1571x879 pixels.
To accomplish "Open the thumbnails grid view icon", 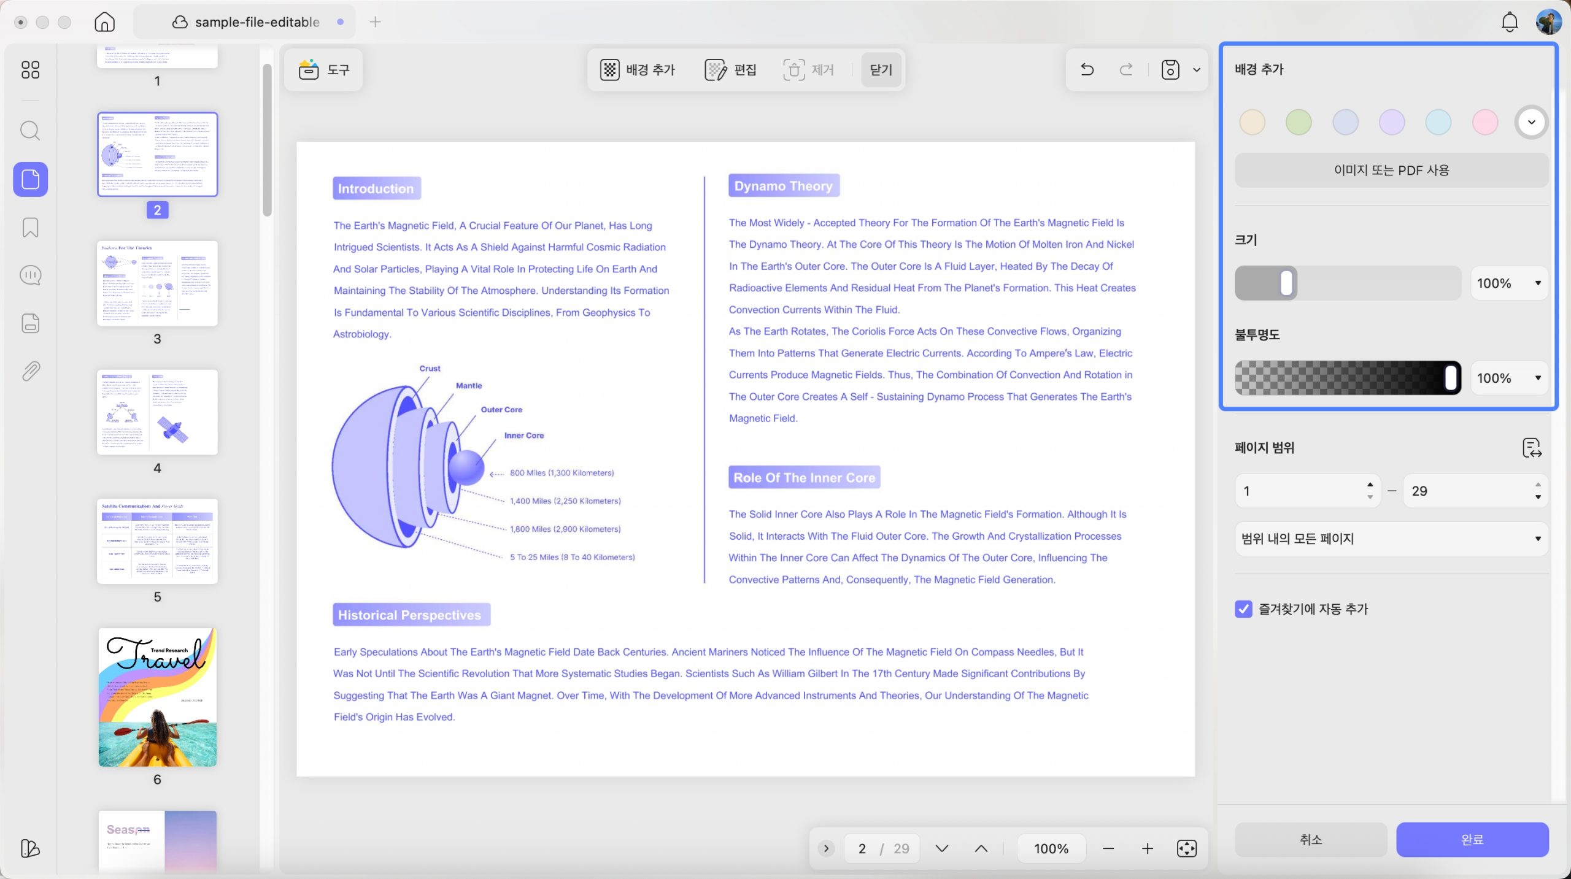I will click(30, 70).
